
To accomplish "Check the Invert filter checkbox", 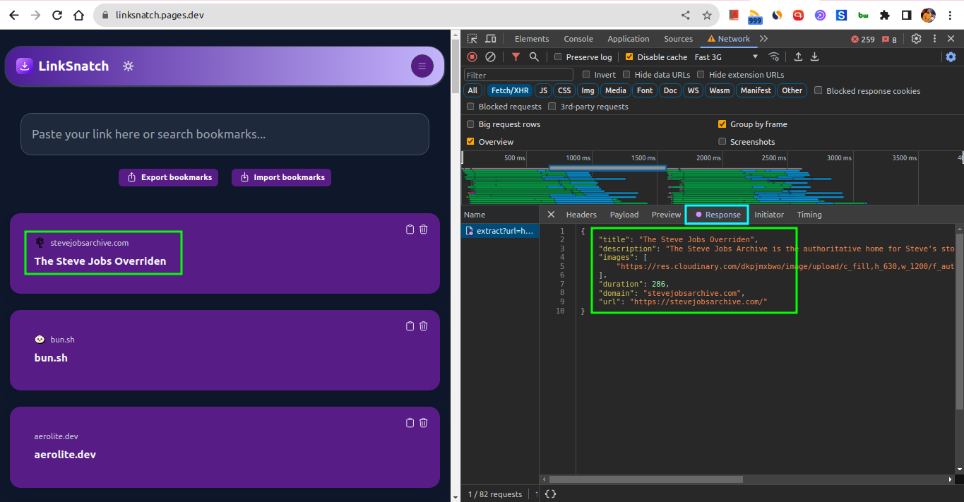I will pyautogui.click(x=586, y=75).
